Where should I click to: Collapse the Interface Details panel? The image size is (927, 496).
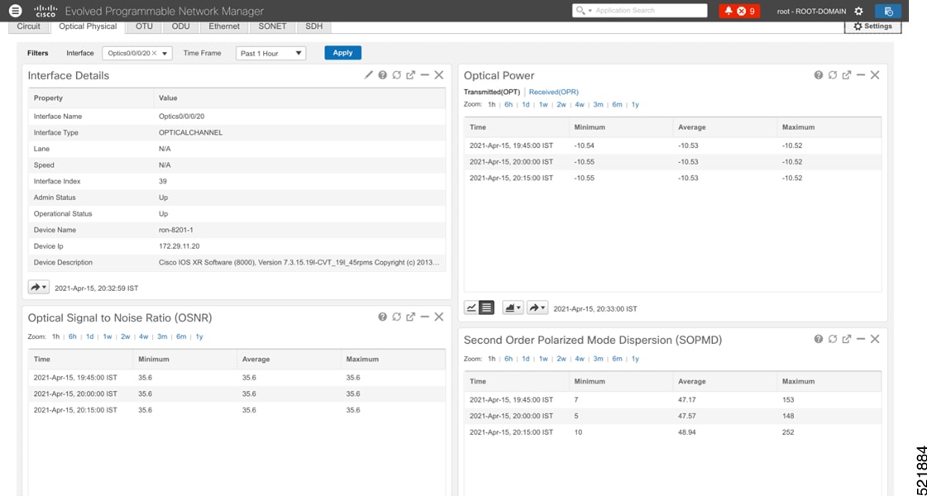(x=424, y=75)
